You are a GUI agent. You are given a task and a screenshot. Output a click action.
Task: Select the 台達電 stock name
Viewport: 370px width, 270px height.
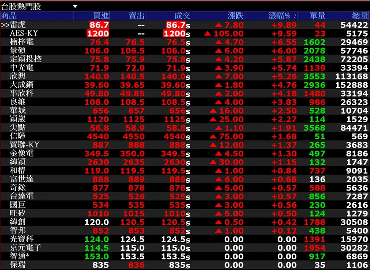click(22, 196)
